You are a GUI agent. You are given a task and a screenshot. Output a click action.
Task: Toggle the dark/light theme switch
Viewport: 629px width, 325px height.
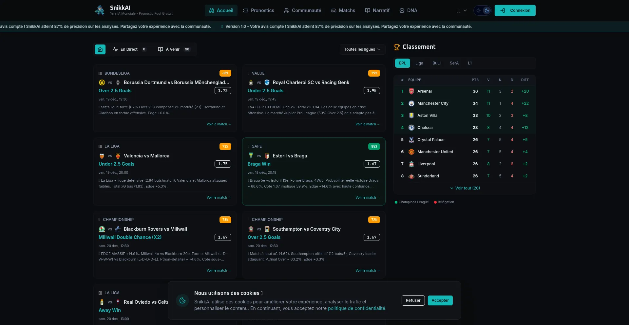pyautogui.click(x=483, y=10)
